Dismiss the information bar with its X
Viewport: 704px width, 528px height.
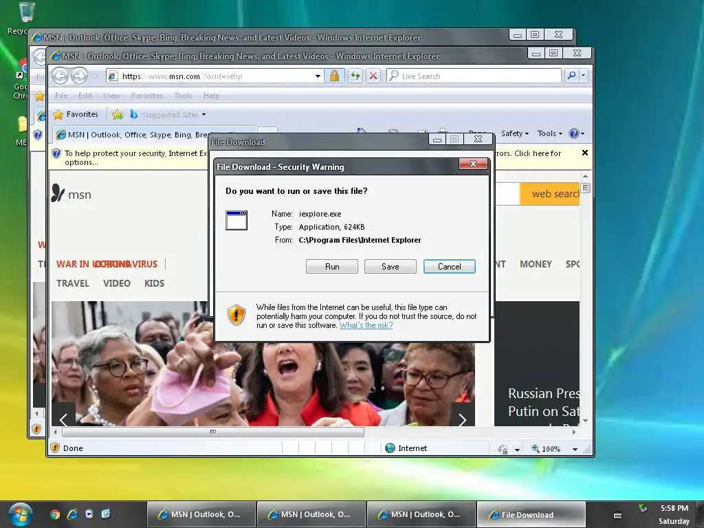[x=584, y=153]
